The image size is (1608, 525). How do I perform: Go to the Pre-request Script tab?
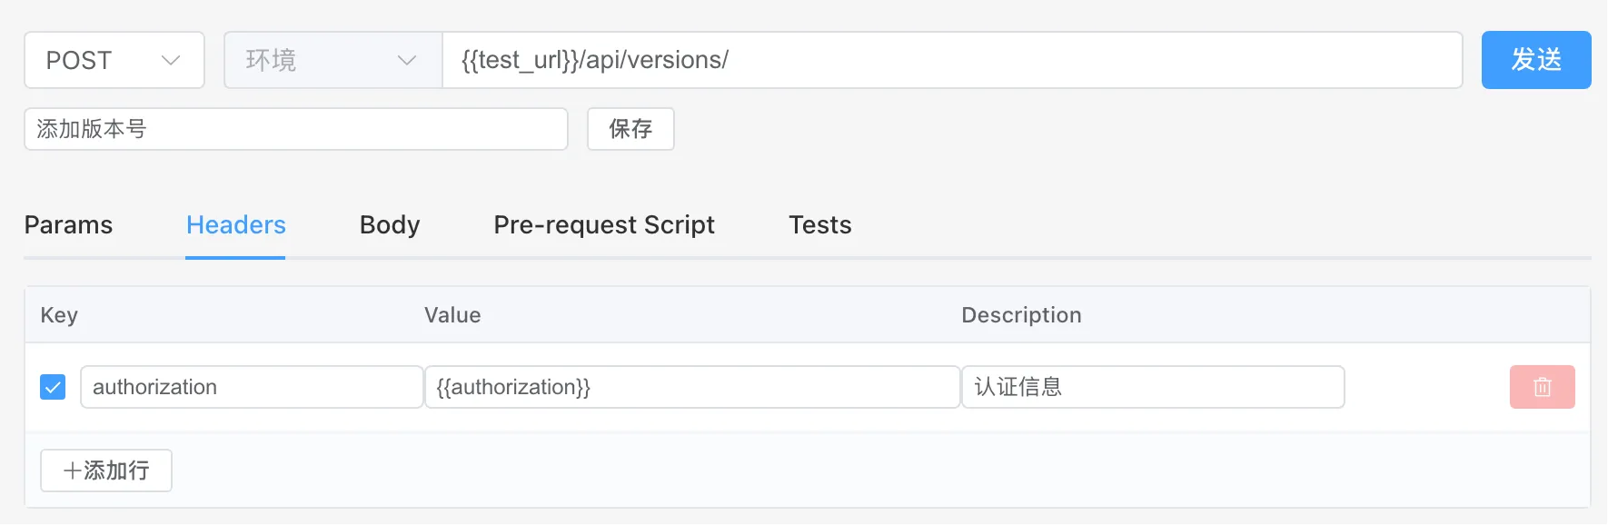point(604,225)
